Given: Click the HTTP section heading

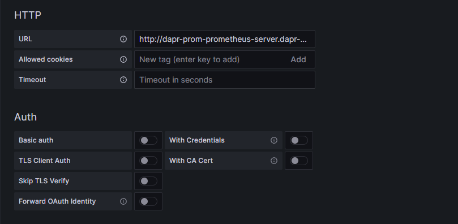Looking at the screenshot, I should [28, 15].
